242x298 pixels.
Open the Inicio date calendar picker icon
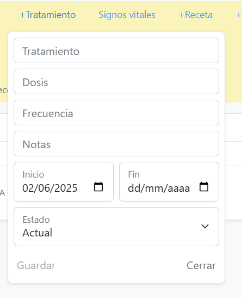coord(98,187)
